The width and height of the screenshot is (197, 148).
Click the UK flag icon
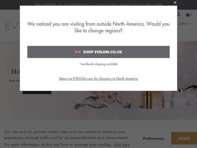coord(78,52)
